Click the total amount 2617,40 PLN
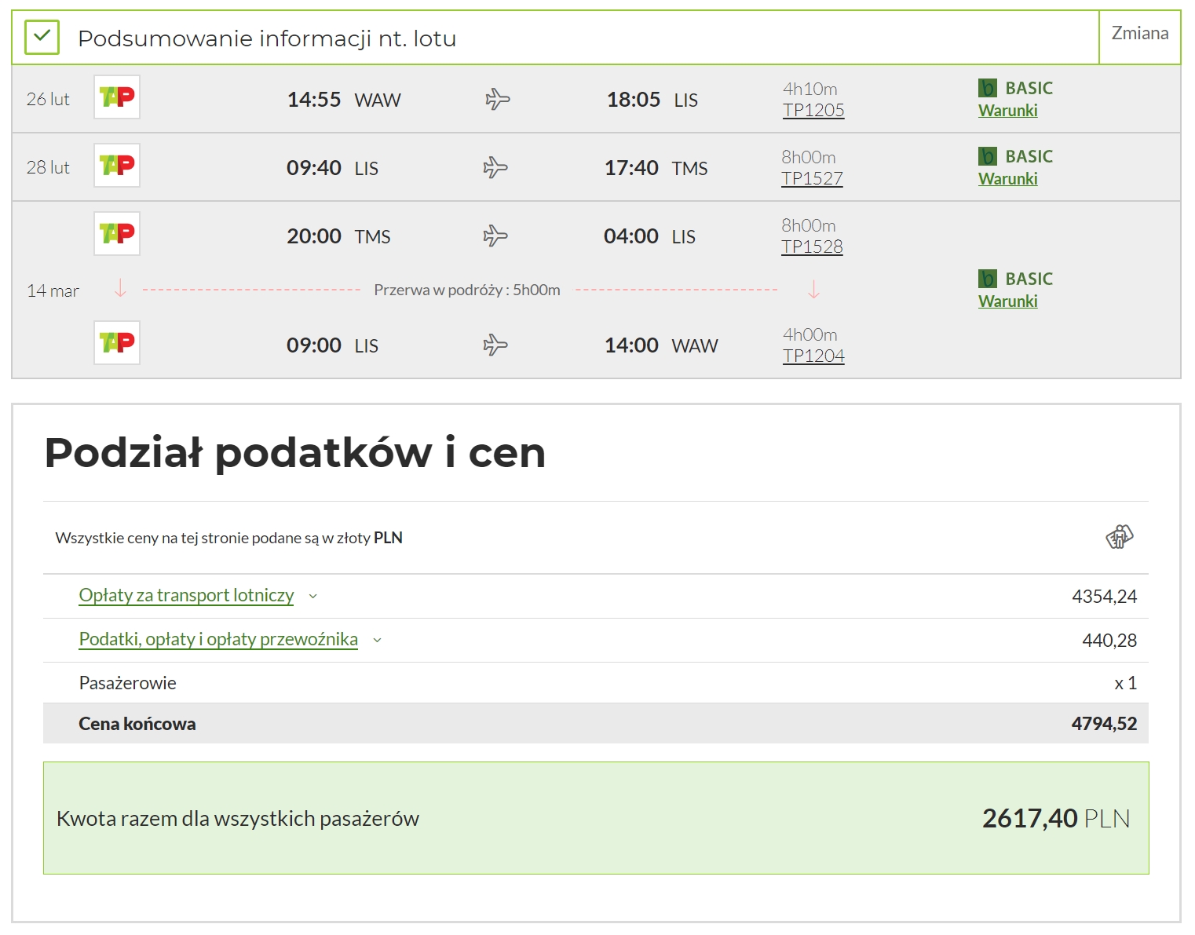Screen dimensions: 1195x935 tap(1056, 818)
